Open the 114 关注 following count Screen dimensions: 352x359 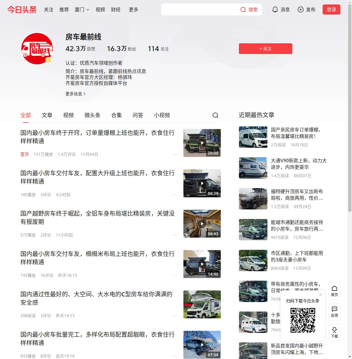[158, 49]
